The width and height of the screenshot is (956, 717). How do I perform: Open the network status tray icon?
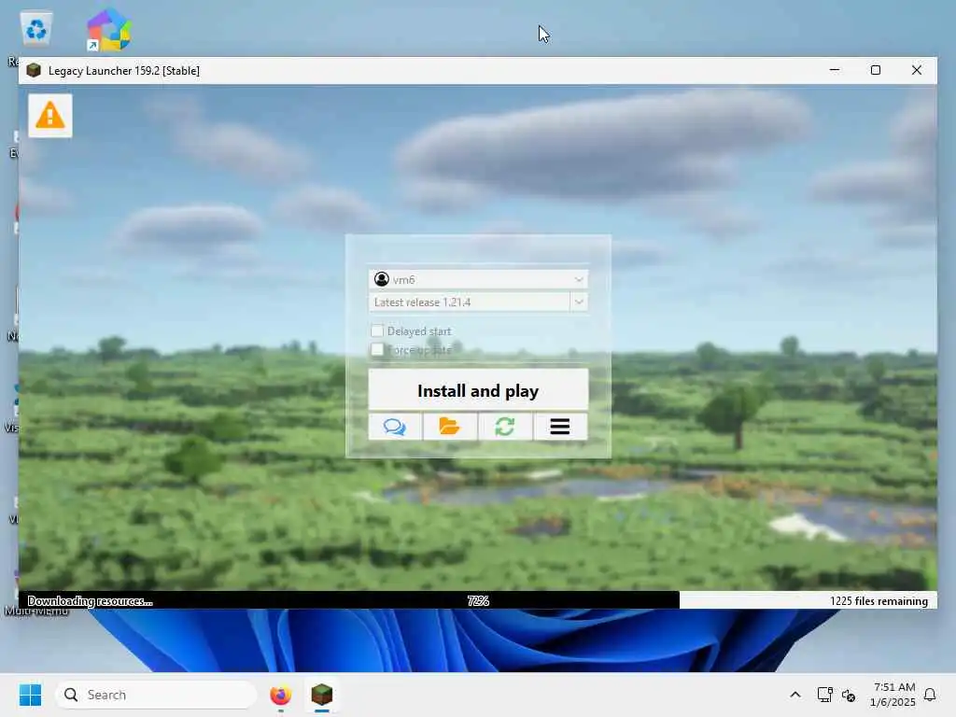tap(825, 695)
